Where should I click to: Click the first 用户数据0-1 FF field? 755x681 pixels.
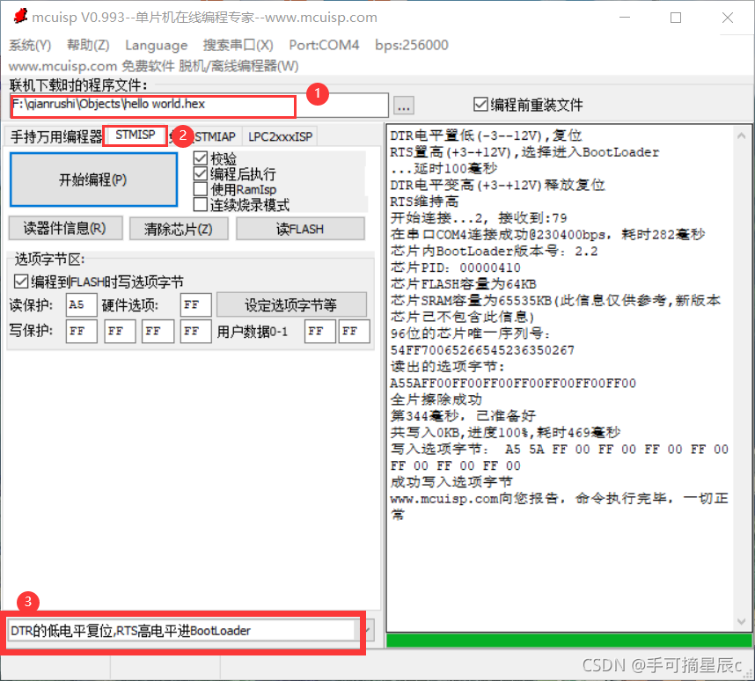click(319, 332)
